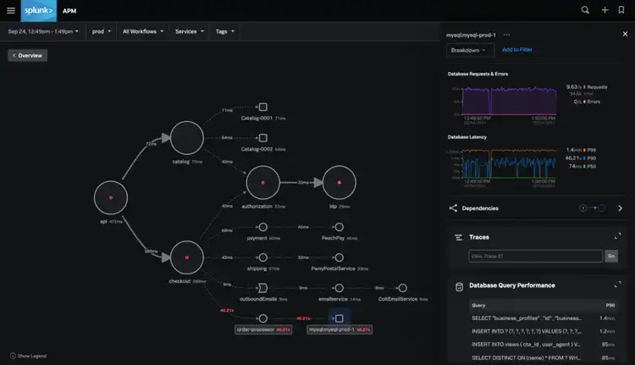This screenshot has height=365, width=635.
Task: Go back to Overview
Action: tap(28, 55)
